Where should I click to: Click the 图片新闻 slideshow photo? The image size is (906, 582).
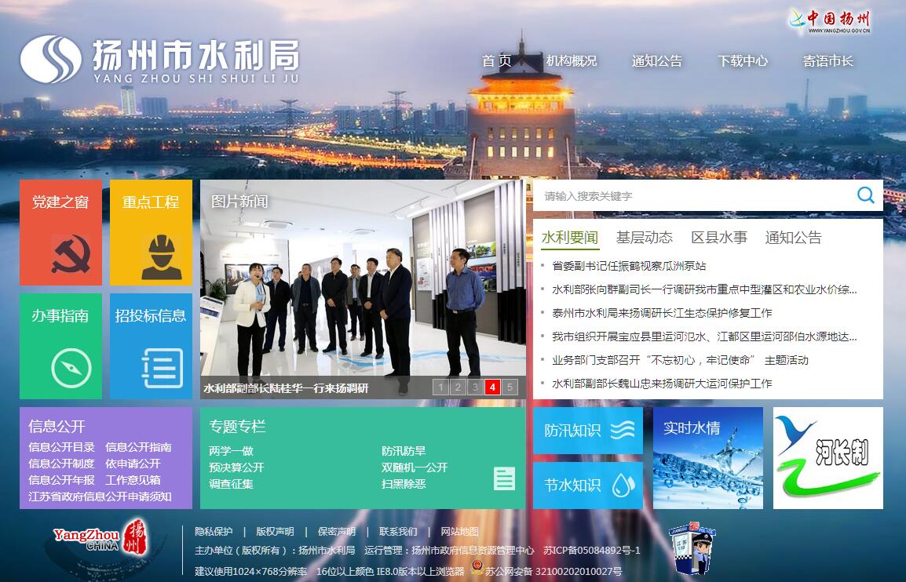[363, 289]
